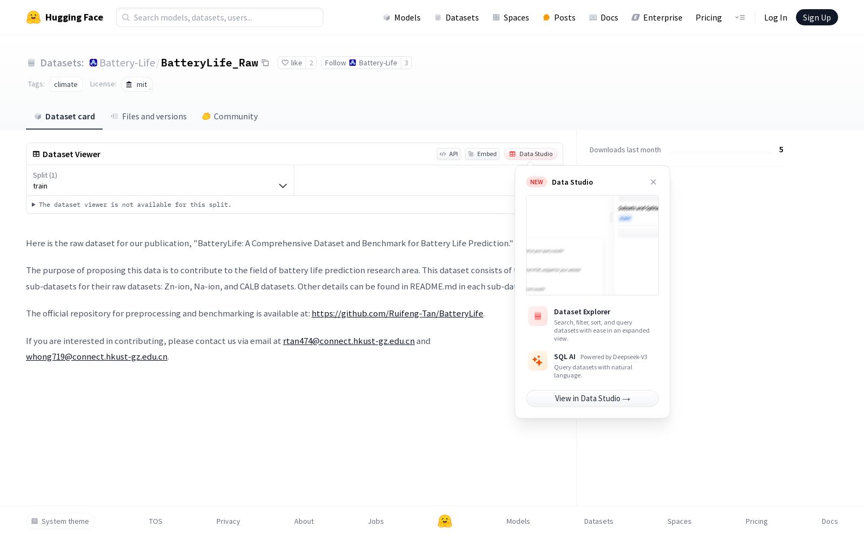Open the About footer link
The height and width of the screenshot is (540, 864).
coord(304,521)
